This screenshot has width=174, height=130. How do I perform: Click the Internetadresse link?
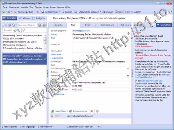80,111
